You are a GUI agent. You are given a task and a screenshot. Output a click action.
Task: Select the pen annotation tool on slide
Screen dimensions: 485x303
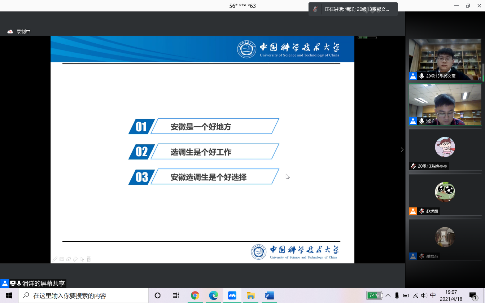(55, 259)
